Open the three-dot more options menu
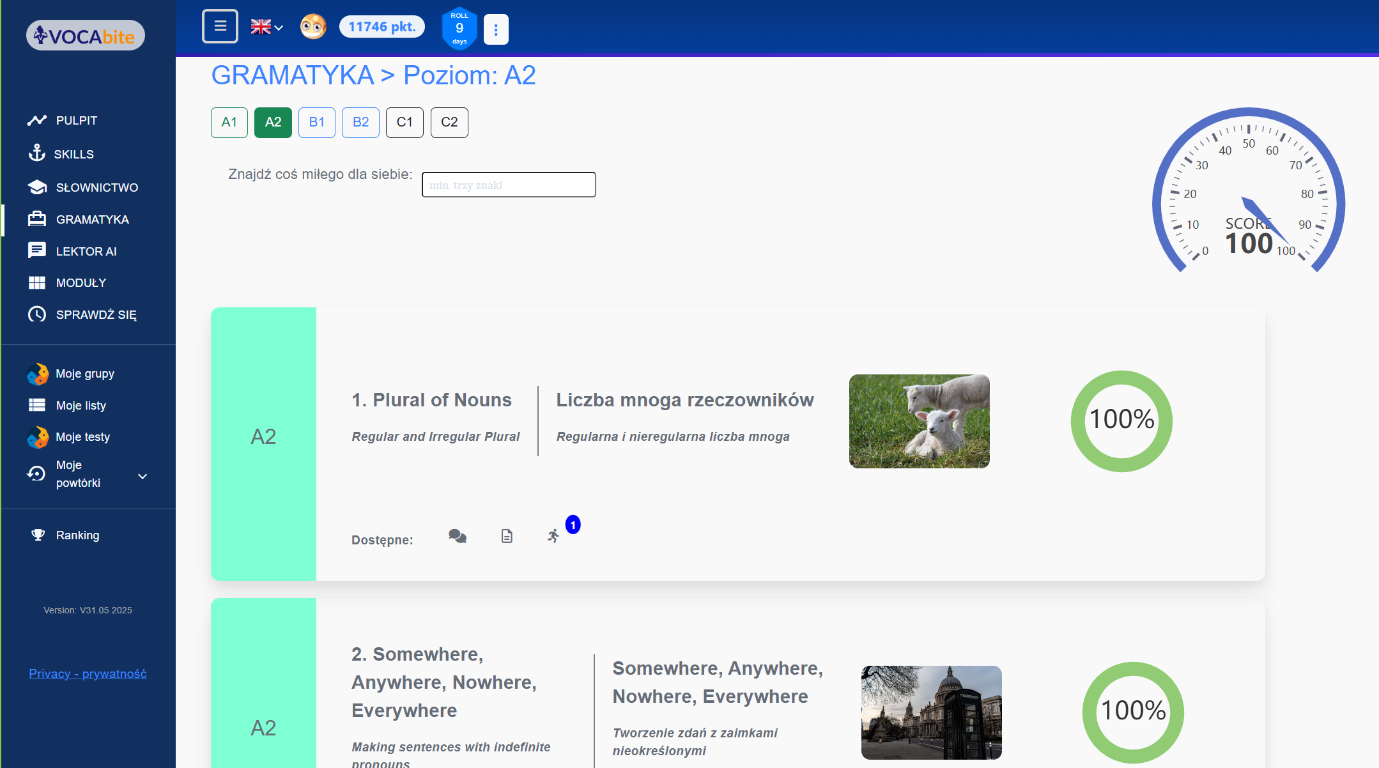The width and height of the screenshot is (1379, 768). click(x=496, y=29)
